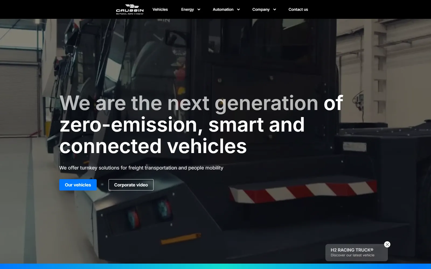Open the Energy dropdown menu
The height and width of the screenshot is (269, 431).
(x=190, y=9)
